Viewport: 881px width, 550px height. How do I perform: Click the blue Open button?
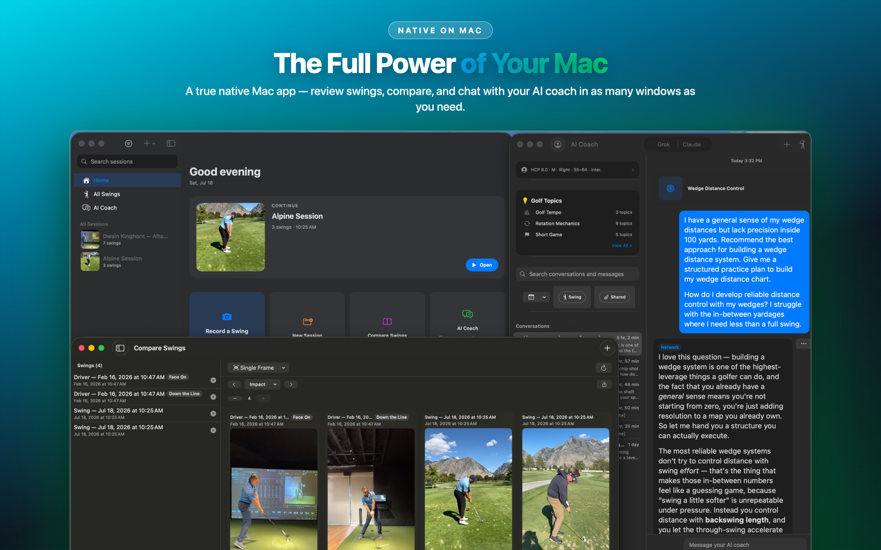(x=481, y=265)
